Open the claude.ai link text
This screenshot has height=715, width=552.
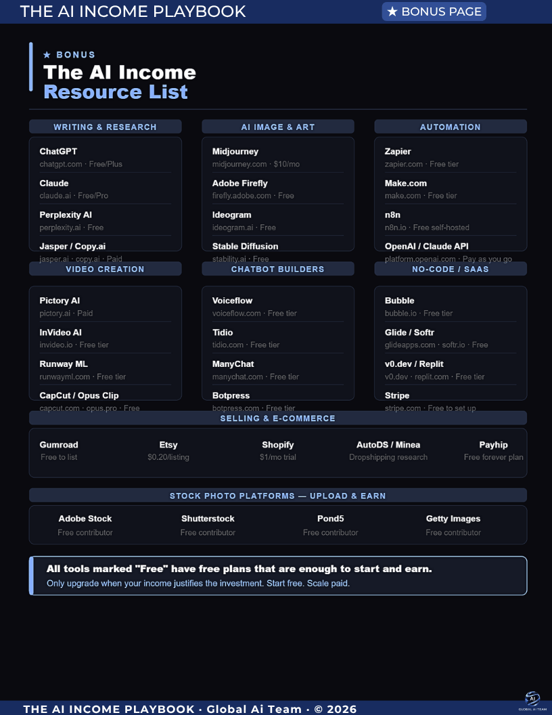pyautogui.click(x=55, y=196)
